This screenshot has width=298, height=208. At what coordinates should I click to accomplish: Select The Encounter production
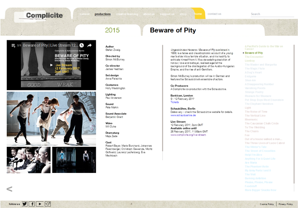tap(254, 57)
